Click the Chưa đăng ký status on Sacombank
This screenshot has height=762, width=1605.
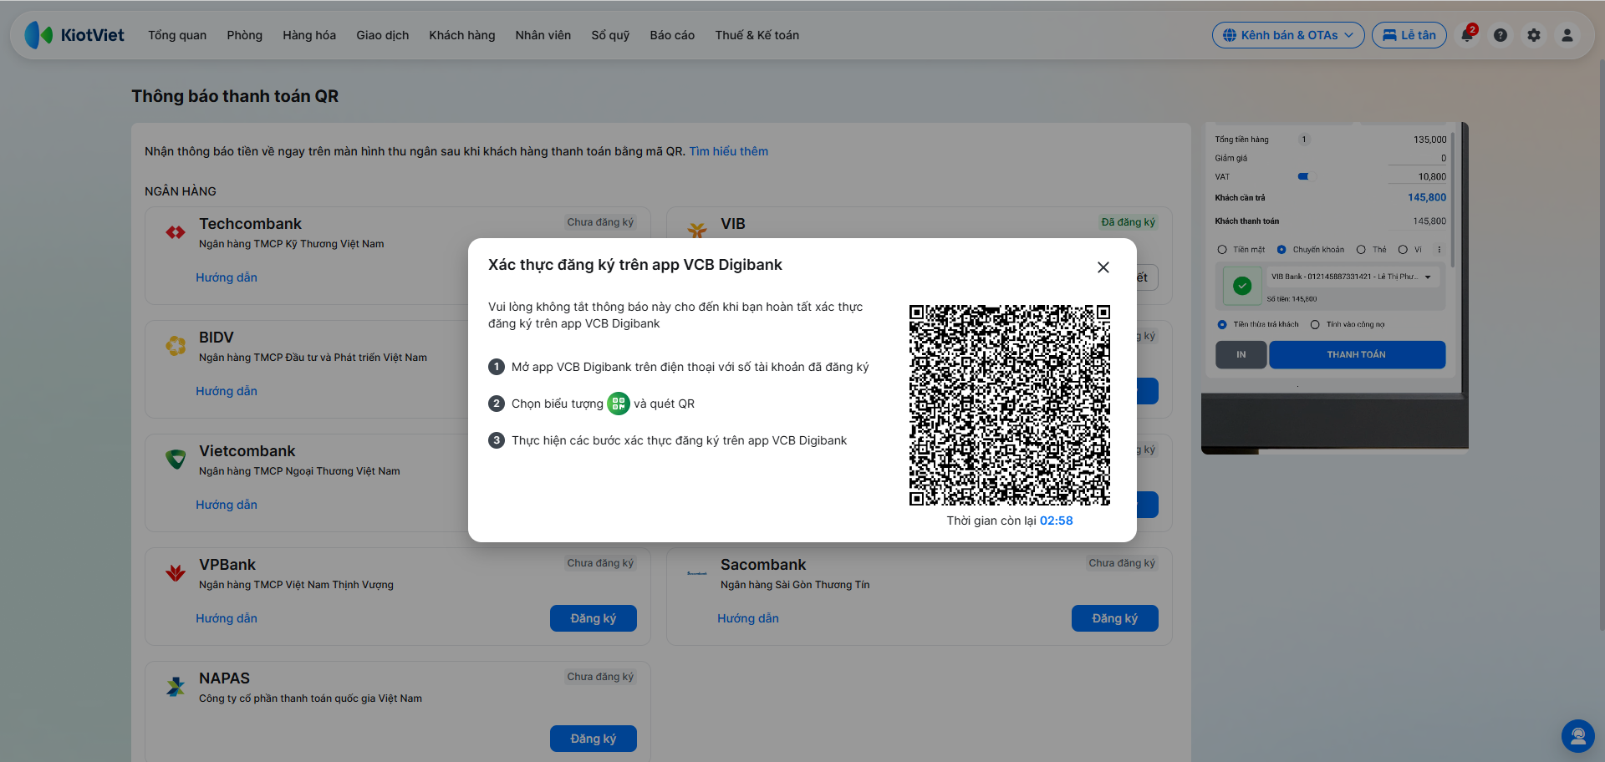pyautogui.click(x=1122, y=563)
